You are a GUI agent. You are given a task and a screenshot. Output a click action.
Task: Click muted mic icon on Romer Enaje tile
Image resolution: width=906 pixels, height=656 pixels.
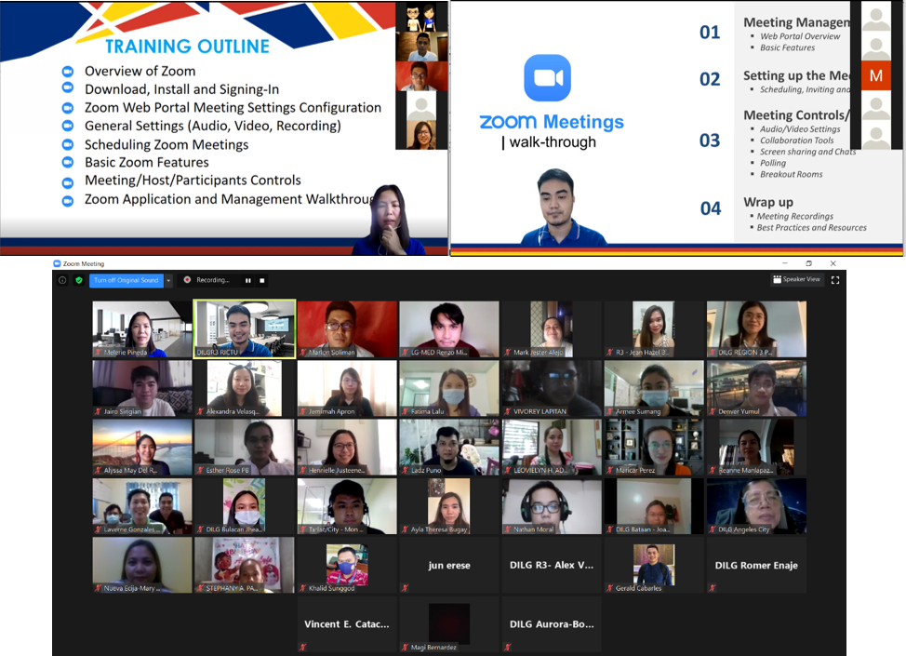pyautogui.click(x=713, y=588)
